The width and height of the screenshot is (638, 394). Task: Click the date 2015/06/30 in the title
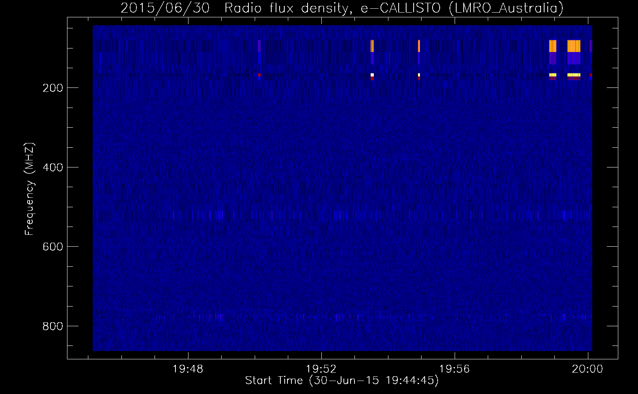click(165, 8)
